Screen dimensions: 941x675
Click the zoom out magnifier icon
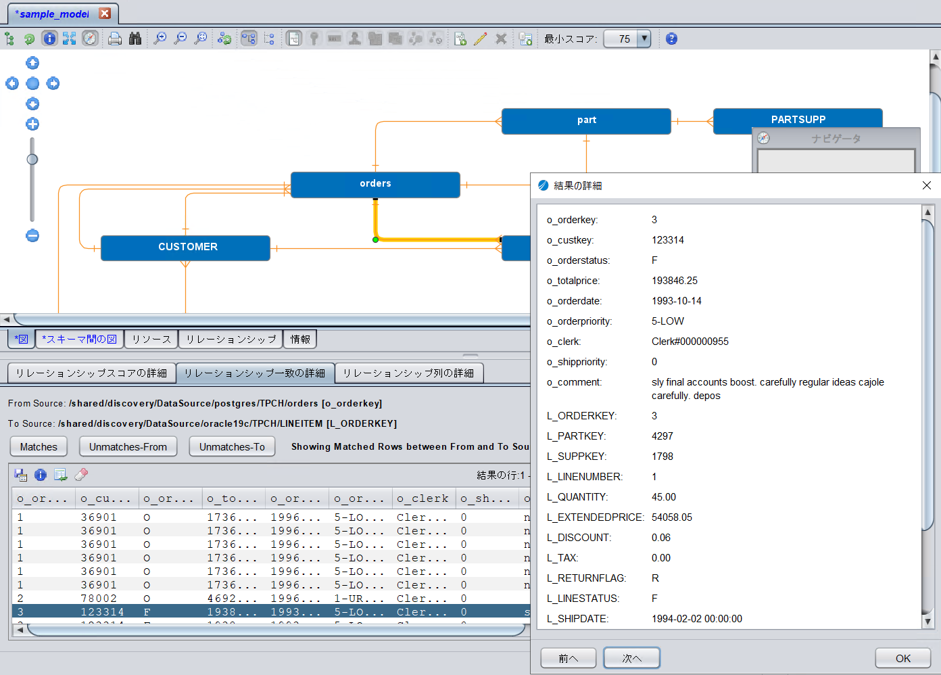pyautogui.click(x=180, y=39)
